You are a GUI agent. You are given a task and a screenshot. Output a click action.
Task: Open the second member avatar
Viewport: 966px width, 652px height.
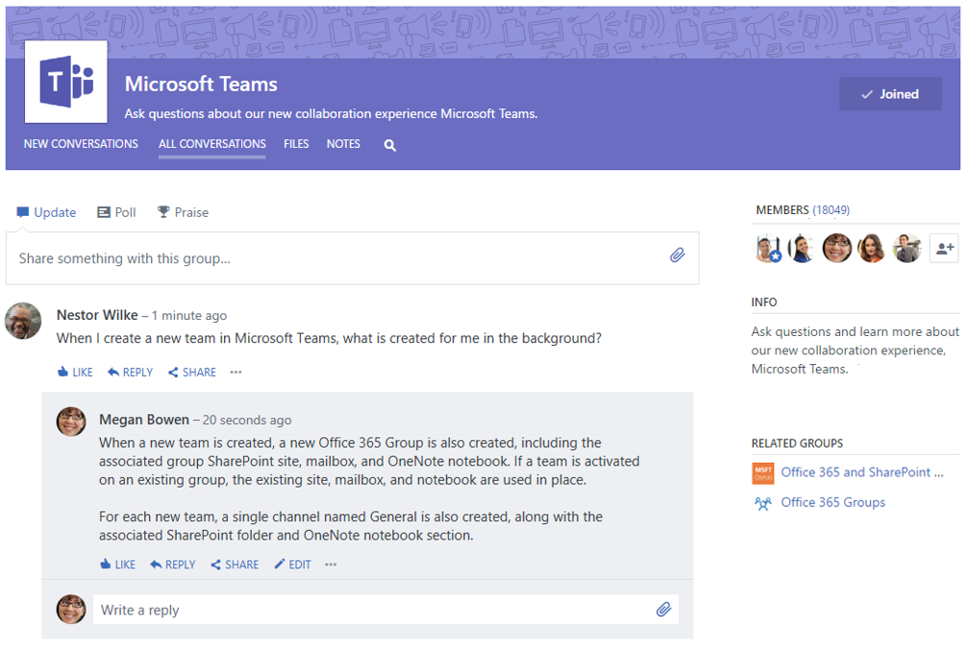point(802,249)
